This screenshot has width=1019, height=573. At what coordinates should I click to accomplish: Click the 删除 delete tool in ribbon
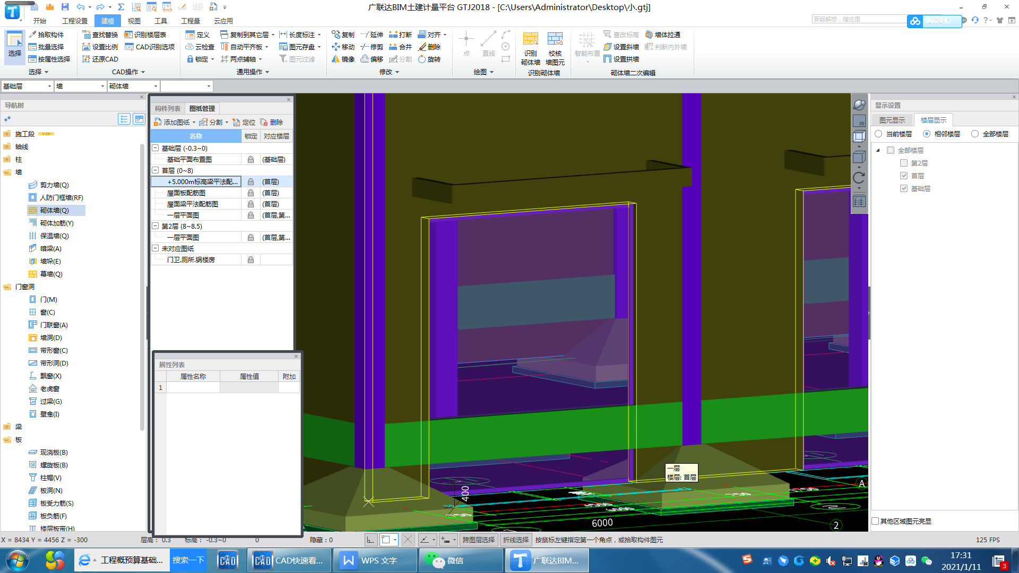point(429,47)
